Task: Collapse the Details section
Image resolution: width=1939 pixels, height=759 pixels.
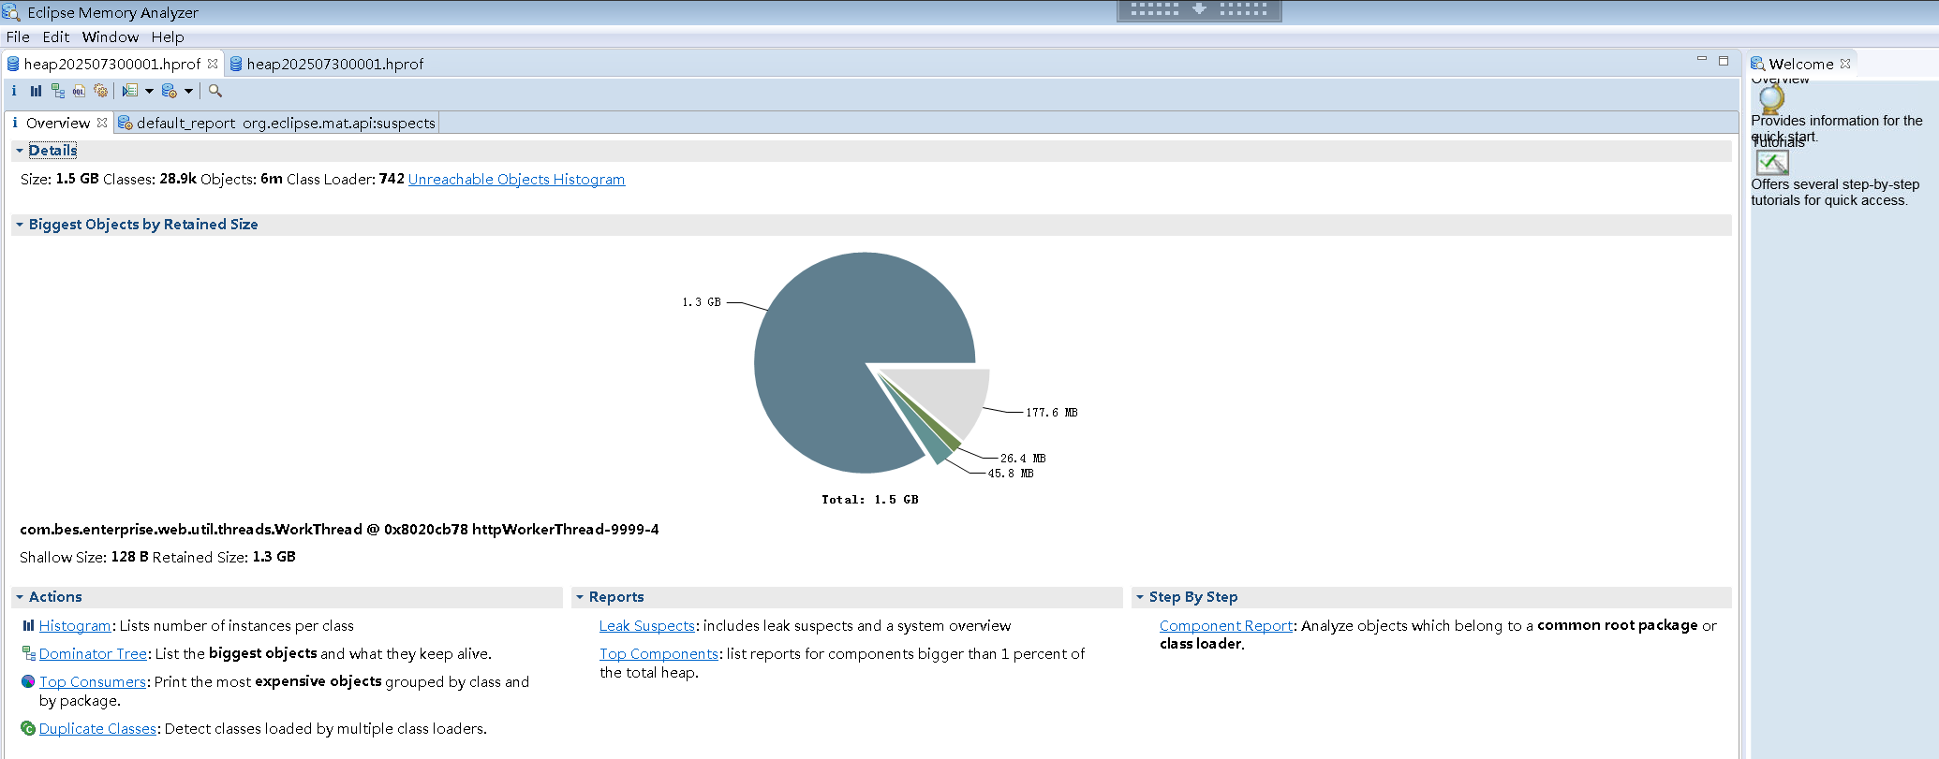Action: click(19, 151)
